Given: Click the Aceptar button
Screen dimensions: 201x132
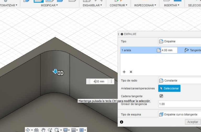Looking at the screenshot, I should coord(193,122).
